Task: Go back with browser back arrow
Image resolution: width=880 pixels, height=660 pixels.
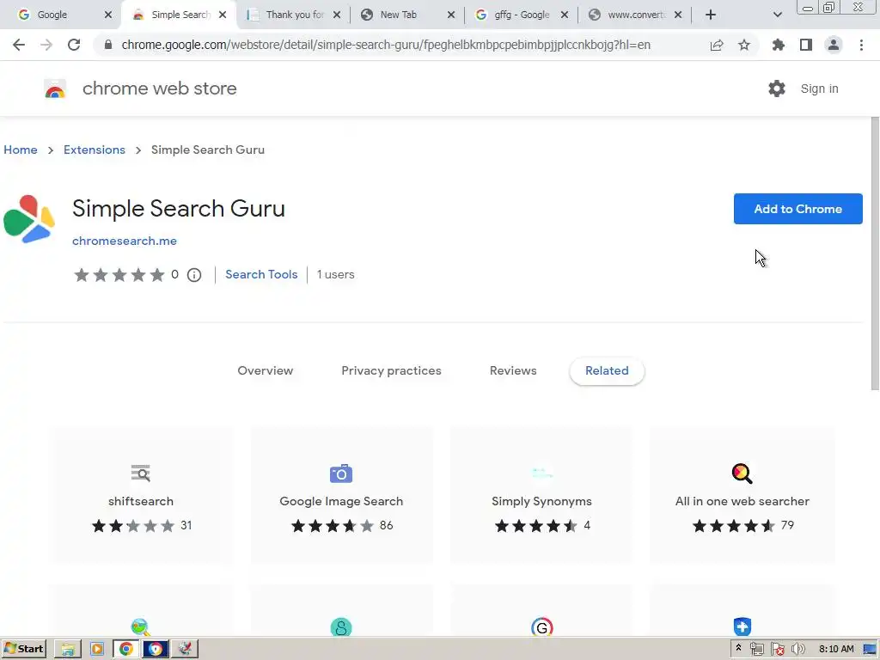Action: click(x=19, y=45)
